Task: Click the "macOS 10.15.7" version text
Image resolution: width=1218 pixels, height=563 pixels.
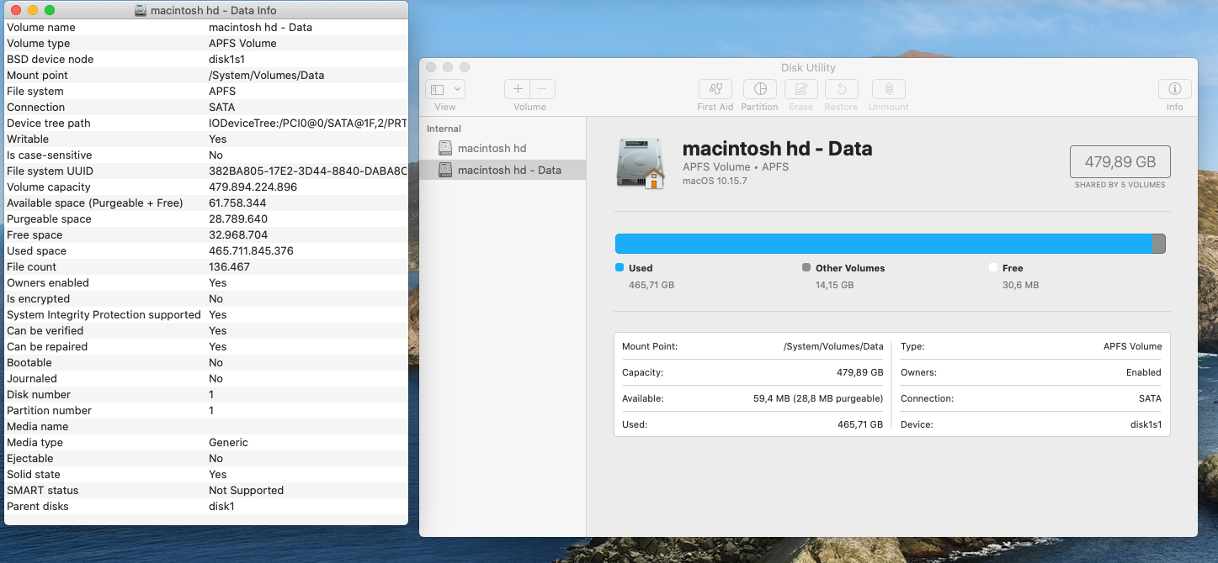Action: coord(715,181)
